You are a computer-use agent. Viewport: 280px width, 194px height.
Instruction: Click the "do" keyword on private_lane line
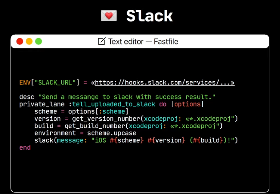163,104
